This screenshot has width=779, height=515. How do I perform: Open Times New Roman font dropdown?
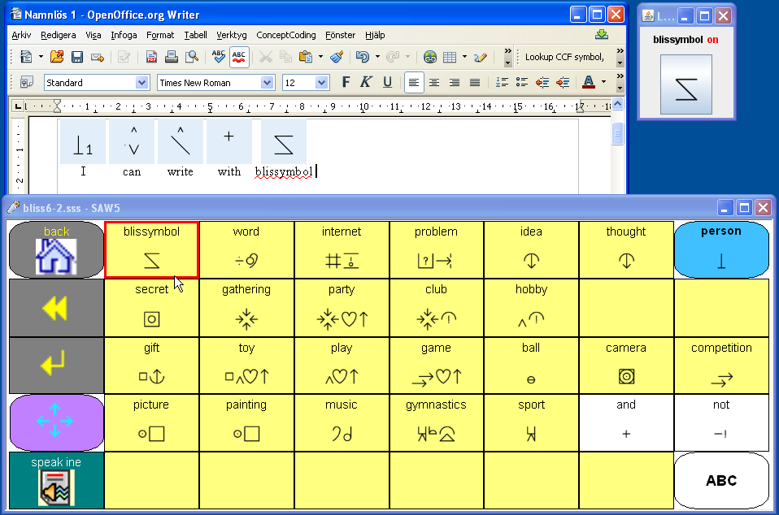pyautogui.click(x=268, y=83)
